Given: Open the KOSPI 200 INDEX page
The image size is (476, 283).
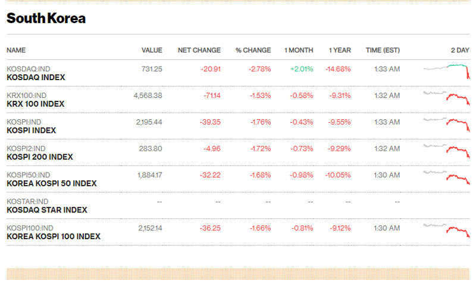Looking at the screenshot, I should [39, 157].
